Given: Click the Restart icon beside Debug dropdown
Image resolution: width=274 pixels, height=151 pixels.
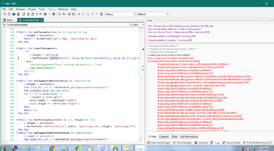Looking at the screenshot, I should [102, 14].
